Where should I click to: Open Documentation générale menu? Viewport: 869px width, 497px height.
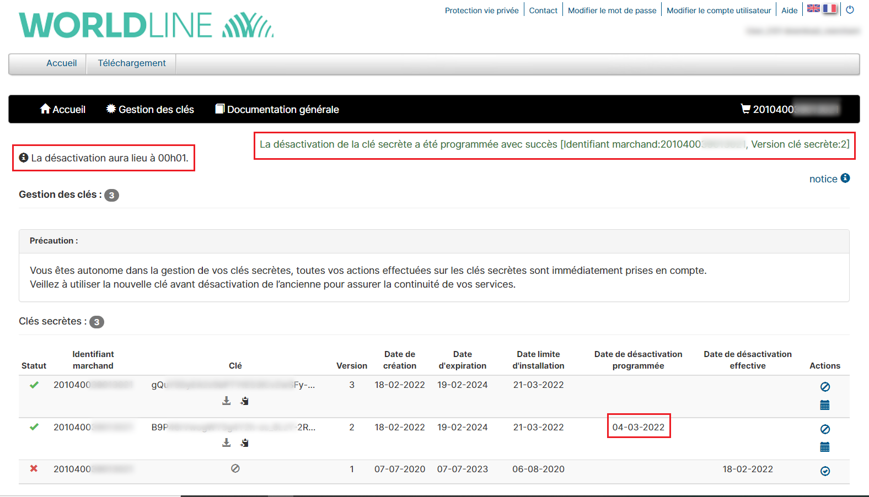(x=277, y=109)
